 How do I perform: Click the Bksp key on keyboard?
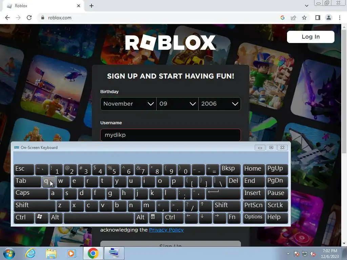230,169
